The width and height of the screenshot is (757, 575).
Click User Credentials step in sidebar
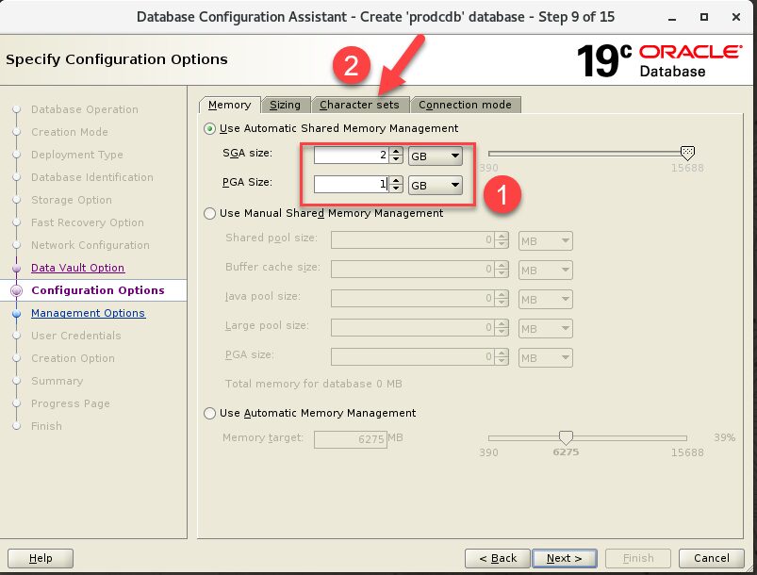pos(75,336)
